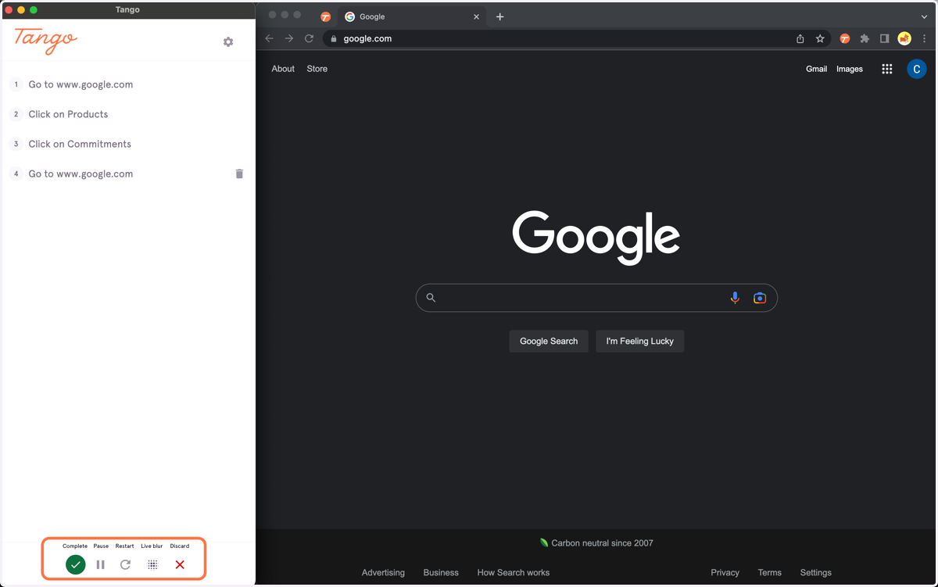Open Chrome extensions puzzle icon
This screenshot has height=587, width=938.
[x=865, y=38]
